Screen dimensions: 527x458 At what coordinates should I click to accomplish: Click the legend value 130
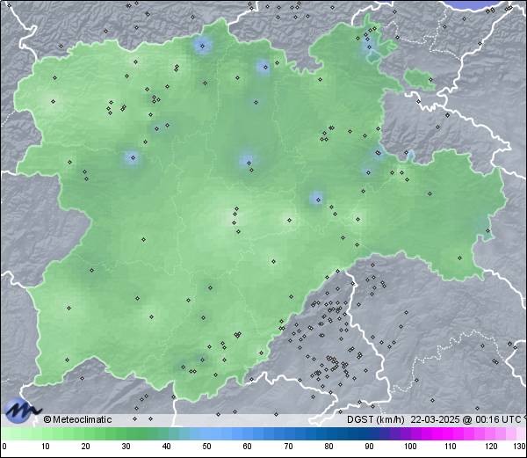520,447
